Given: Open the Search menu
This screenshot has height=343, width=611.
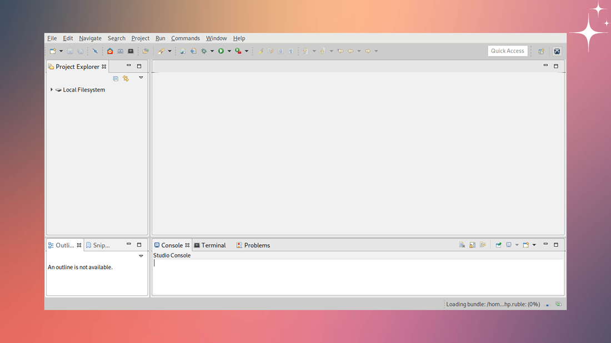Looking at the screenshot, I should (x=117, y=38).
